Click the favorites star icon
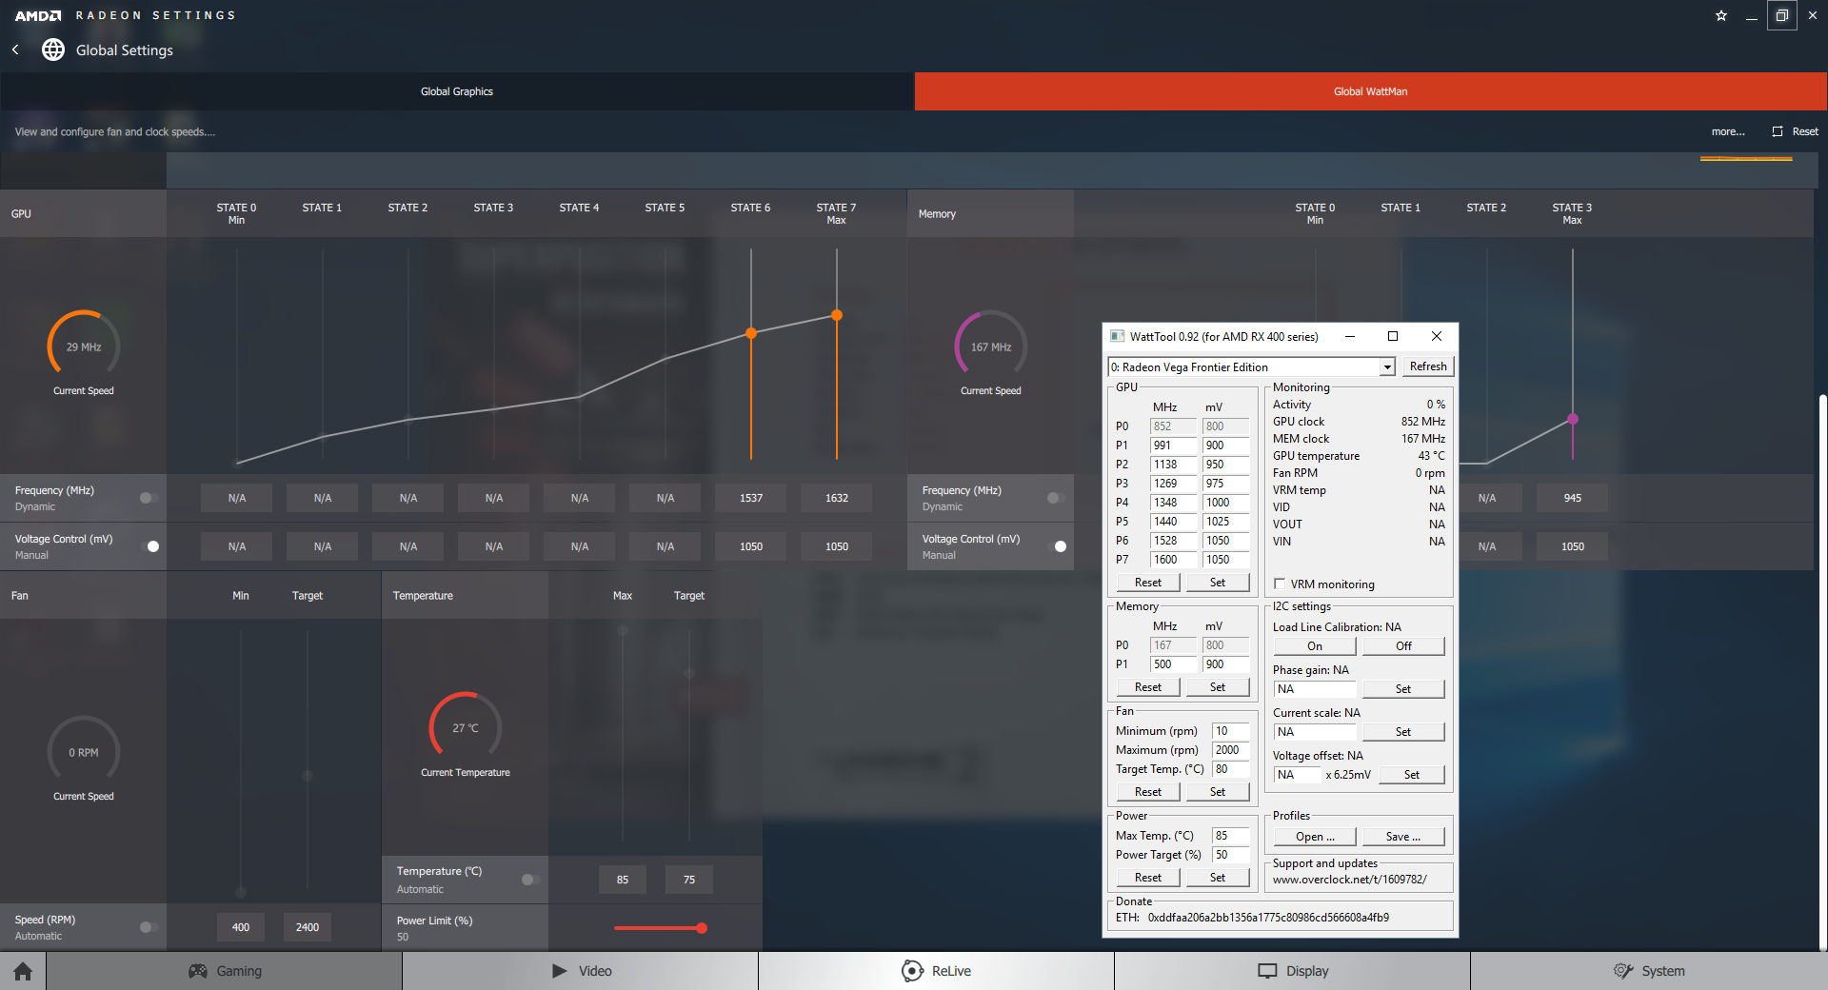1828x990 pixels. [1721, 15]
